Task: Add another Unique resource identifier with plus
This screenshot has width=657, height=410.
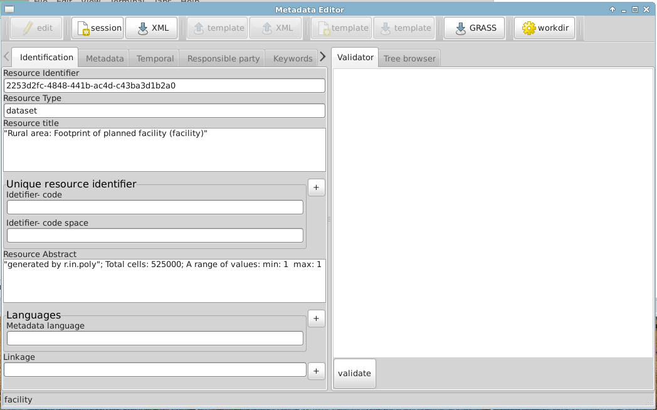Action: click(317, 187)
